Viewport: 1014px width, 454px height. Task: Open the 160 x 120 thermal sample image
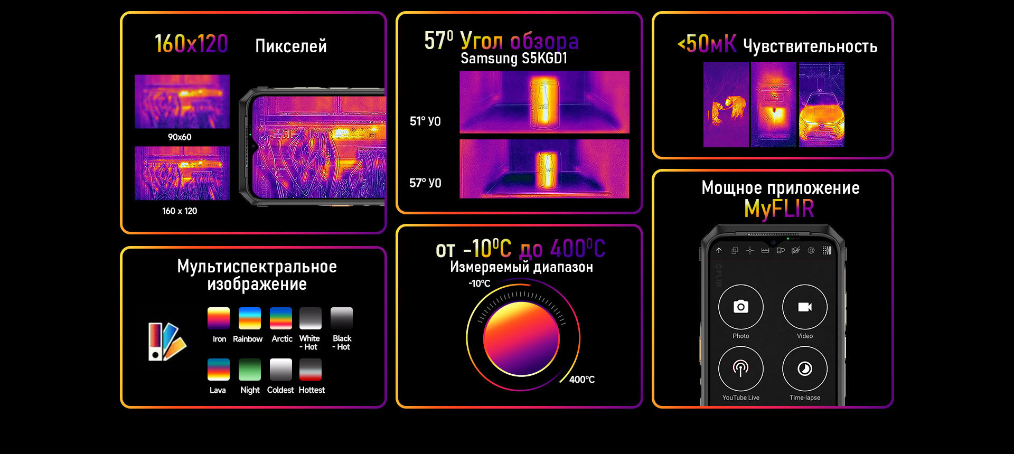182,173
